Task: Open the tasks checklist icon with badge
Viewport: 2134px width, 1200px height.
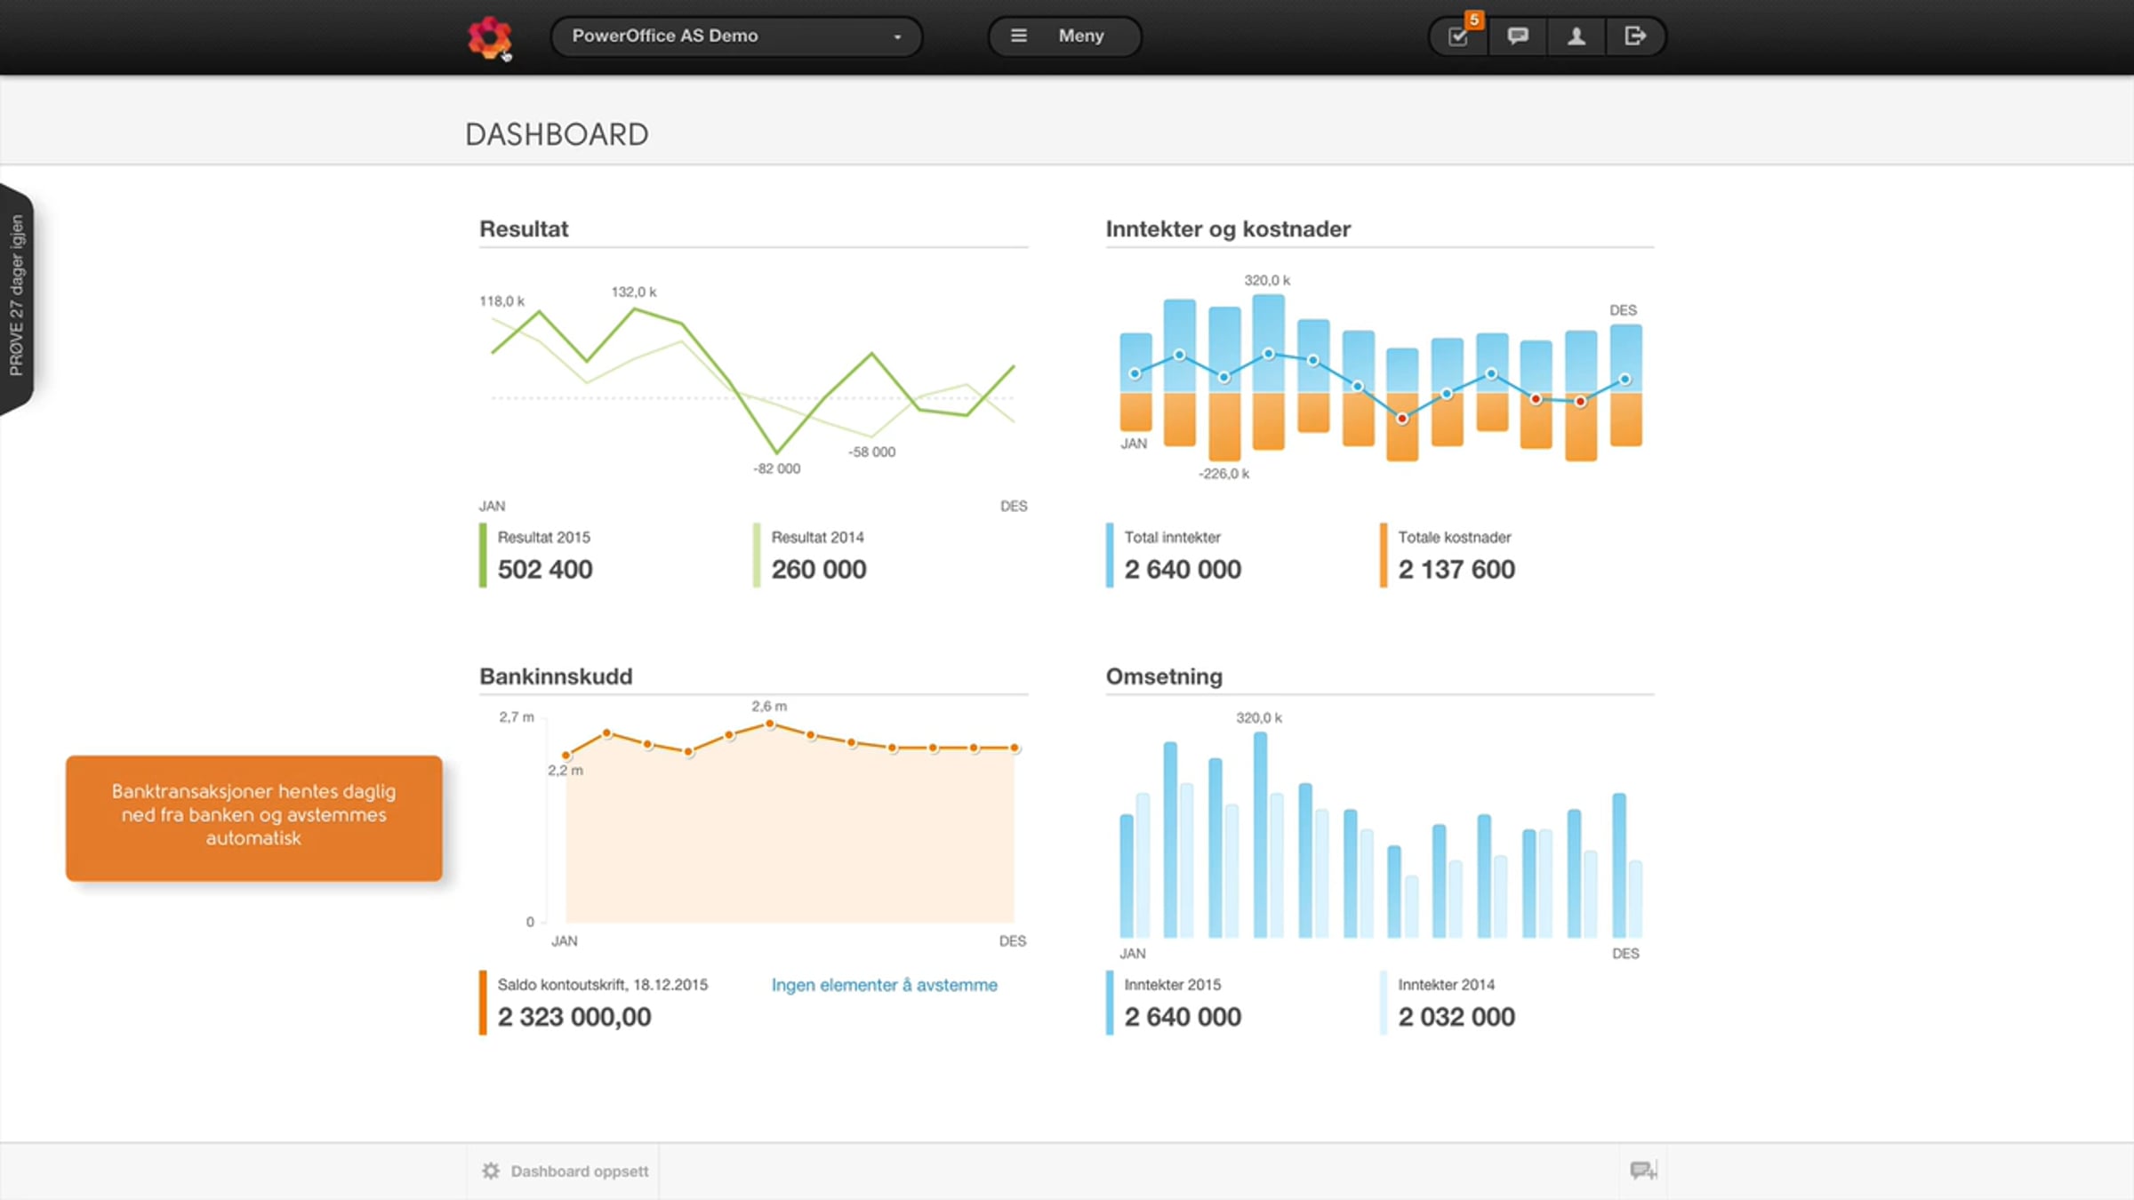Action: 1459,36
